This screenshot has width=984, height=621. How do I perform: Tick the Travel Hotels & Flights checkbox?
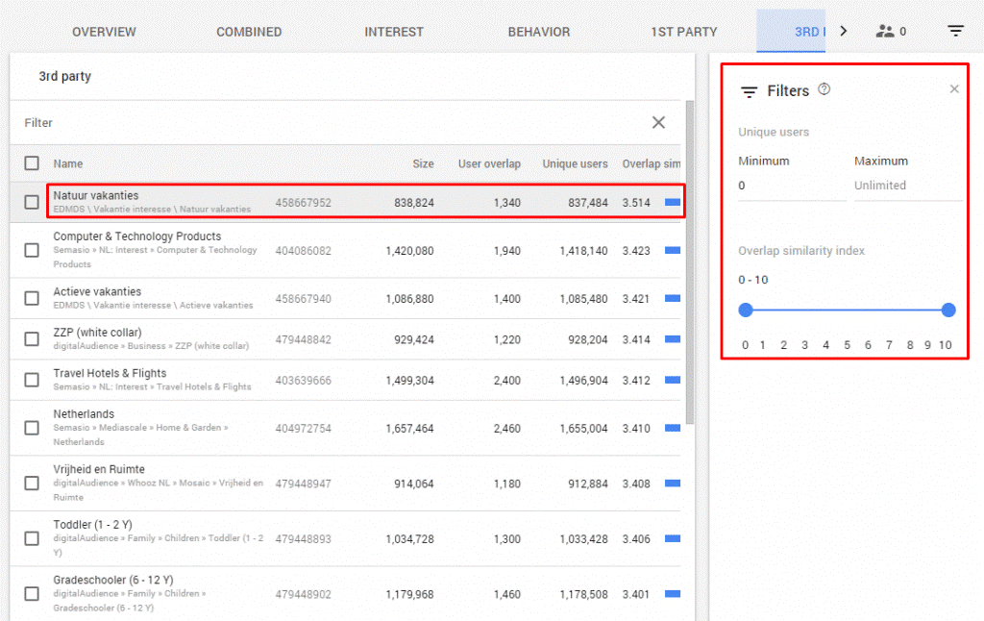(32, 380)
